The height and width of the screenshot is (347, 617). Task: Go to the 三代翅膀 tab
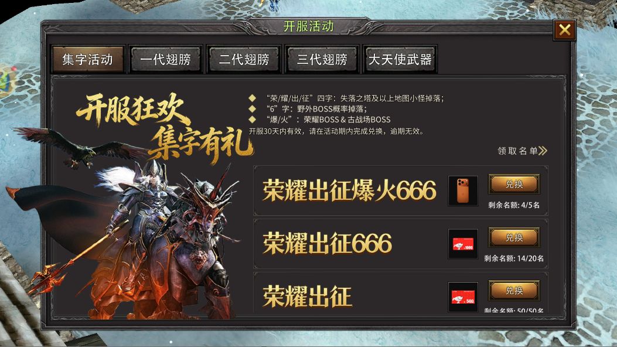(x=322, y=59)
